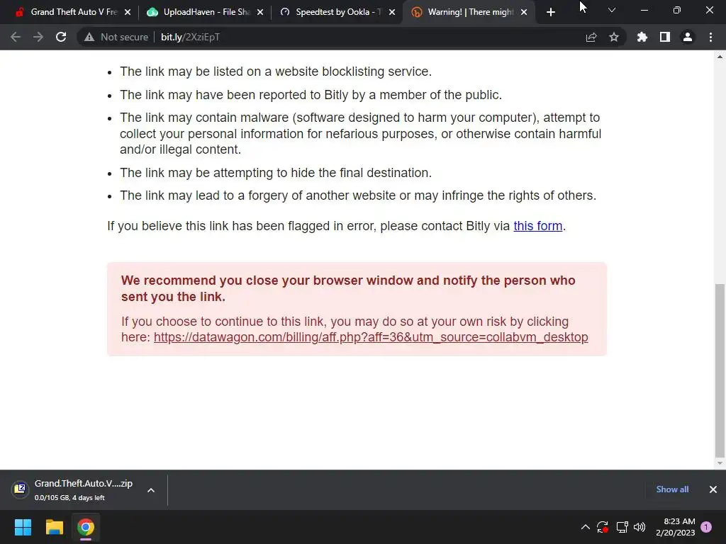Click the Chrome taskbar icon
This screenshot has width=726, height=544.
point(86,527)
